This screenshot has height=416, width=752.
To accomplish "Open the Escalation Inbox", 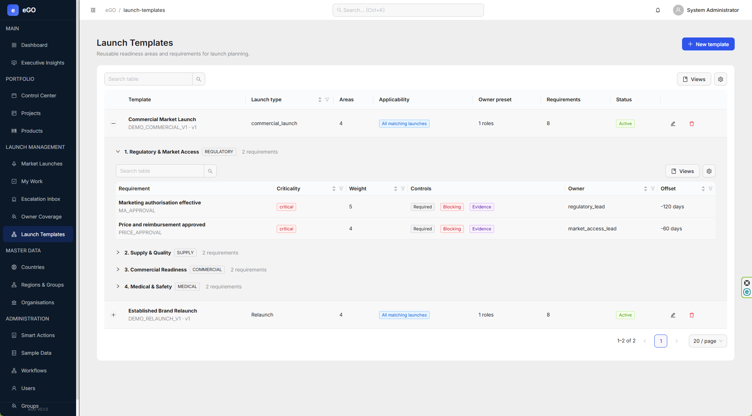I will pyautogui.click(x=38, y=199).
